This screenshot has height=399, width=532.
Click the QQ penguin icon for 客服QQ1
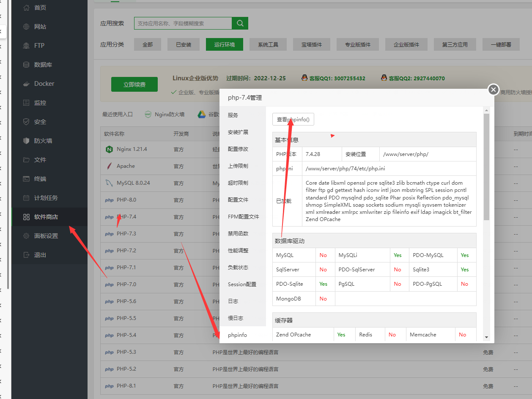point(304,78)
